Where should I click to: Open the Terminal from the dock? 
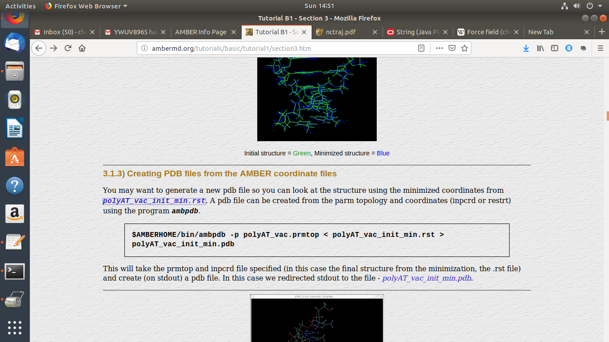(15, 271)
